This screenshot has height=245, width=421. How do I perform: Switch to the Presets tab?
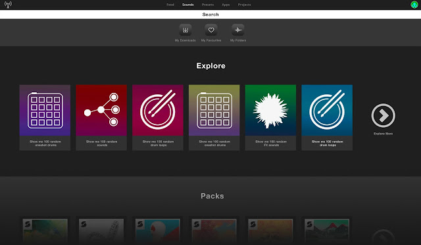208,5
